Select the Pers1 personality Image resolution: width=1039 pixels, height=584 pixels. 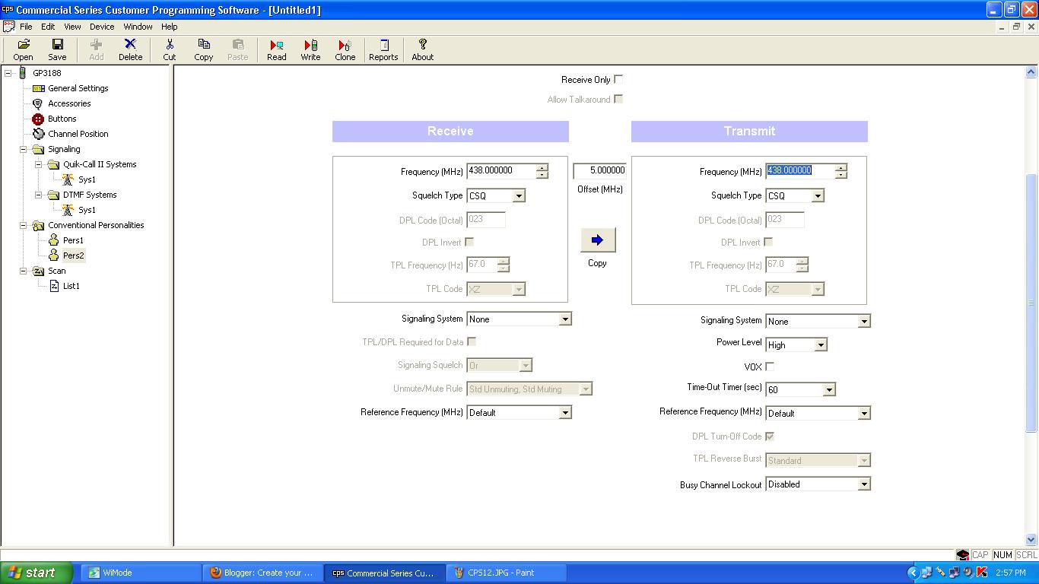tap(73, 240)
